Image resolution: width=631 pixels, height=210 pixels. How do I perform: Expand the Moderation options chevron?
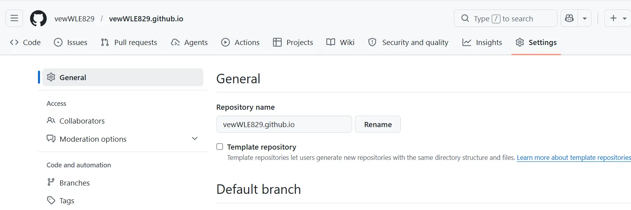coord(195,139)
